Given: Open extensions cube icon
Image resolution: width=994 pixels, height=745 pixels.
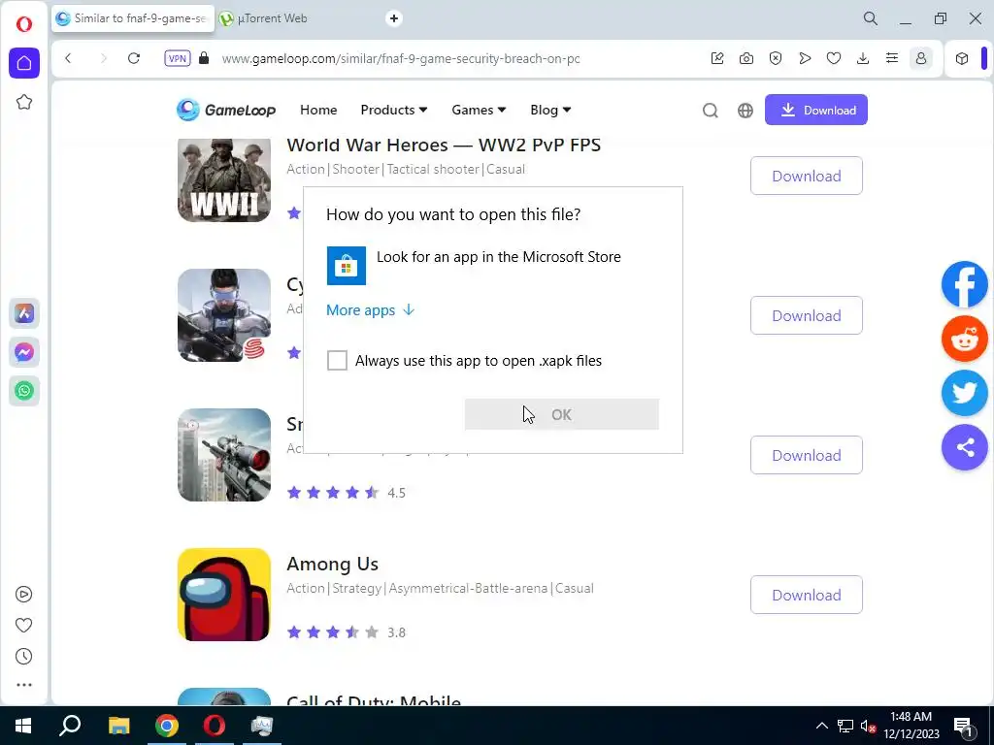Looking at the screenshot, I should (x=962, y=58).
